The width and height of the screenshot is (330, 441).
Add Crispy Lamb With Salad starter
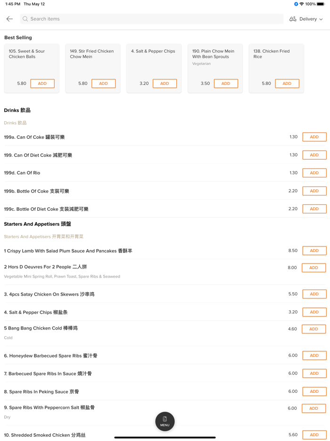coord(314,251)
